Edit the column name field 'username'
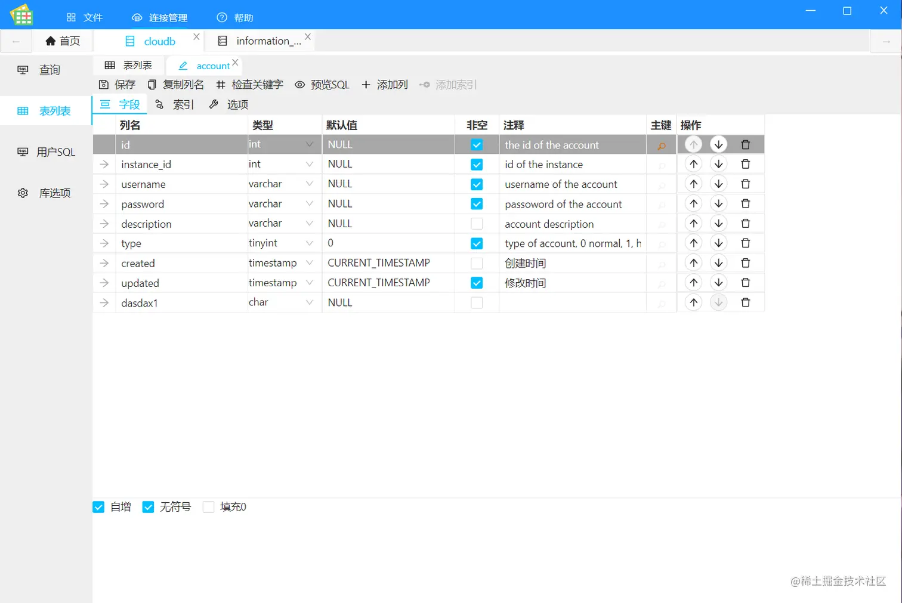The width and height of the screenshot is (902, 603). (181, 184)
